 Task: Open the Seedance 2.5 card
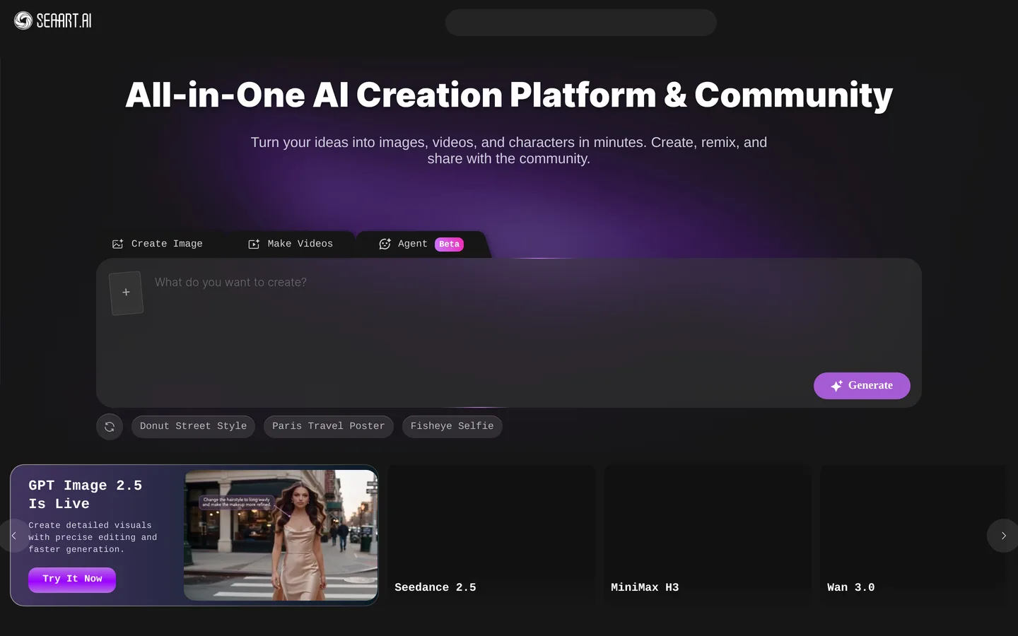(491, 535)
